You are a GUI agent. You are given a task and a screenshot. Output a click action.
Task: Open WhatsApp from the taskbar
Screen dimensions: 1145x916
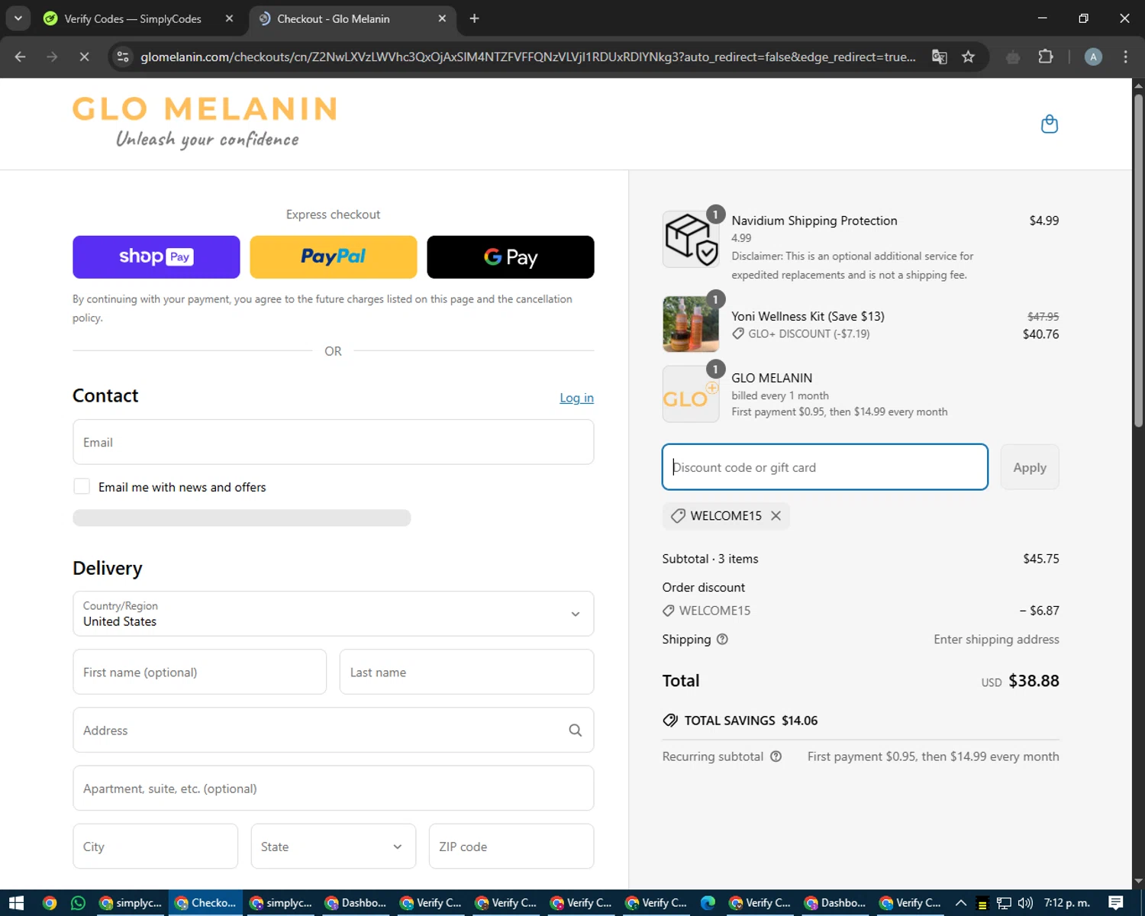[x=78, y=903]
